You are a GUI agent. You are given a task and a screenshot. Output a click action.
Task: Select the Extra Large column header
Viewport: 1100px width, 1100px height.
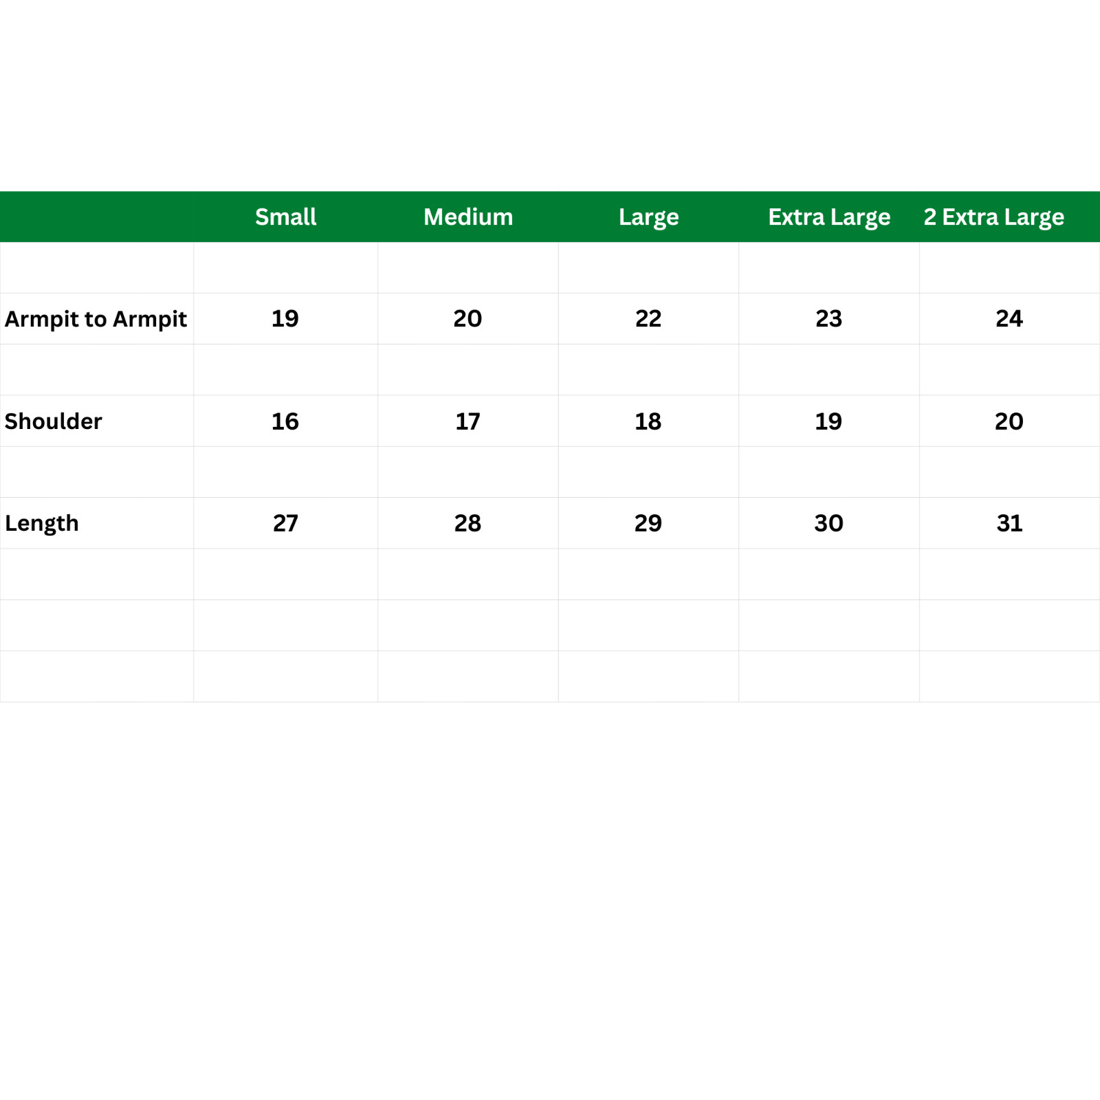click(x=829, y=218)
